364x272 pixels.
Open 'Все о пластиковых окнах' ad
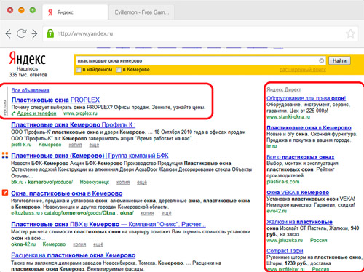[301, 157]
